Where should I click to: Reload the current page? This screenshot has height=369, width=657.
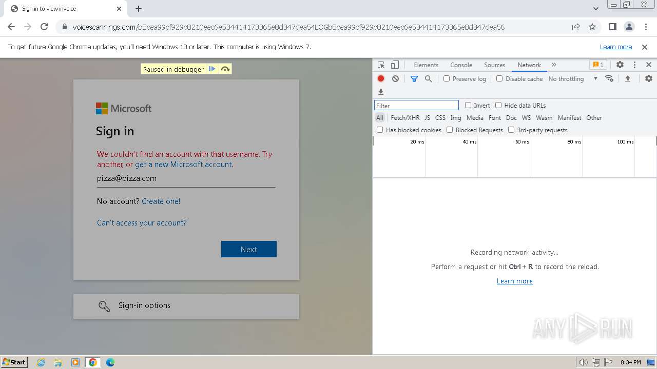(x=44, y=27)
